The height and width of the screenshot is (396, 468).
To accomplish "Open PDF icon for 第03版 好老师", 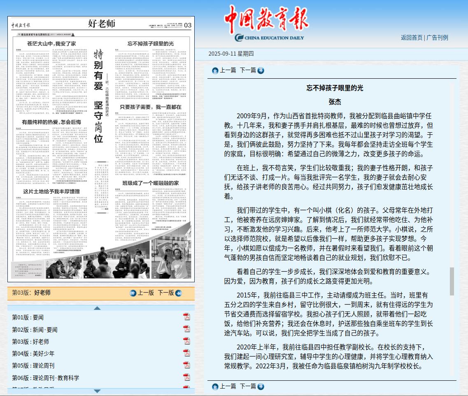I will (186, 341).
